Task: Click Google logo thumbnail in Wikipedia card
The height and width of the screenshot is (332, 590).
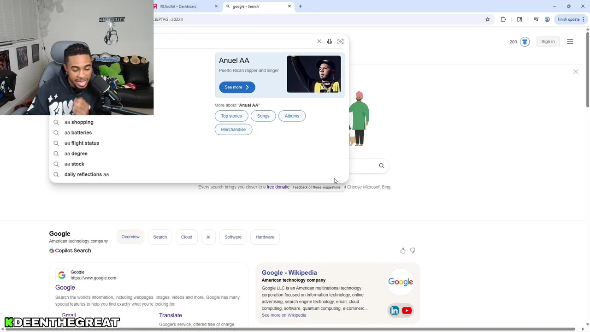Action: [401, 282]
